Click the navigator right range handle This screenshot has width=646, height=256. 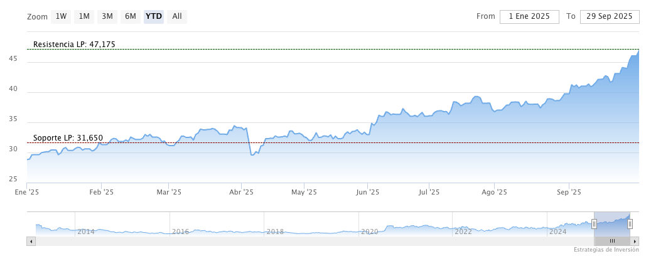(x=630, y=224)
